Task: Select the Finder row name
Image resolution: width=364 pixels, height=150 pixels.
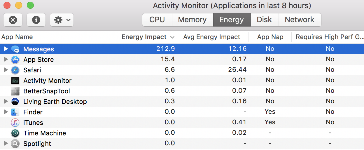Action: coord(33,112)
